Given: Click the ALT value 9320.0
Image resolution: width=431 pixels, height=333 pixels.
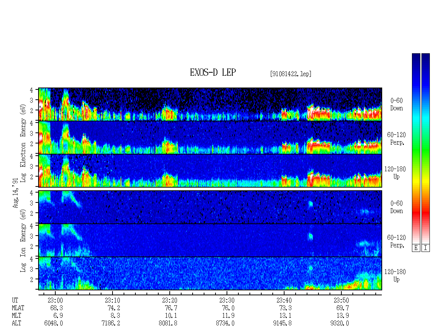Looking at the screenshot, I should 340,323.
